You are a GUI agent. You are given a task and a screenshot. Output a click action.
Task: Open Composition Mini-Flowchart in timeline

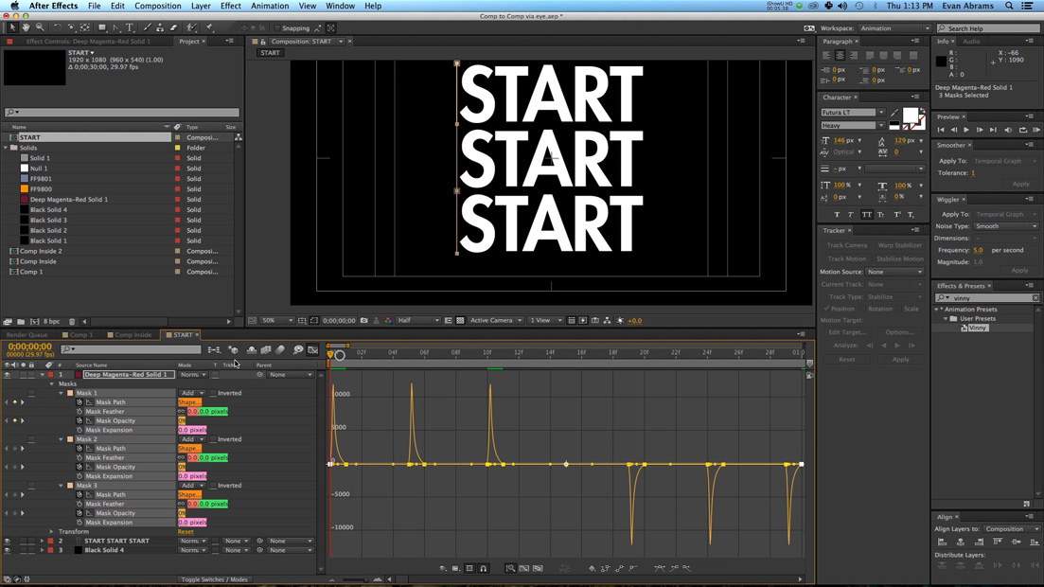(x=214, y=349)
